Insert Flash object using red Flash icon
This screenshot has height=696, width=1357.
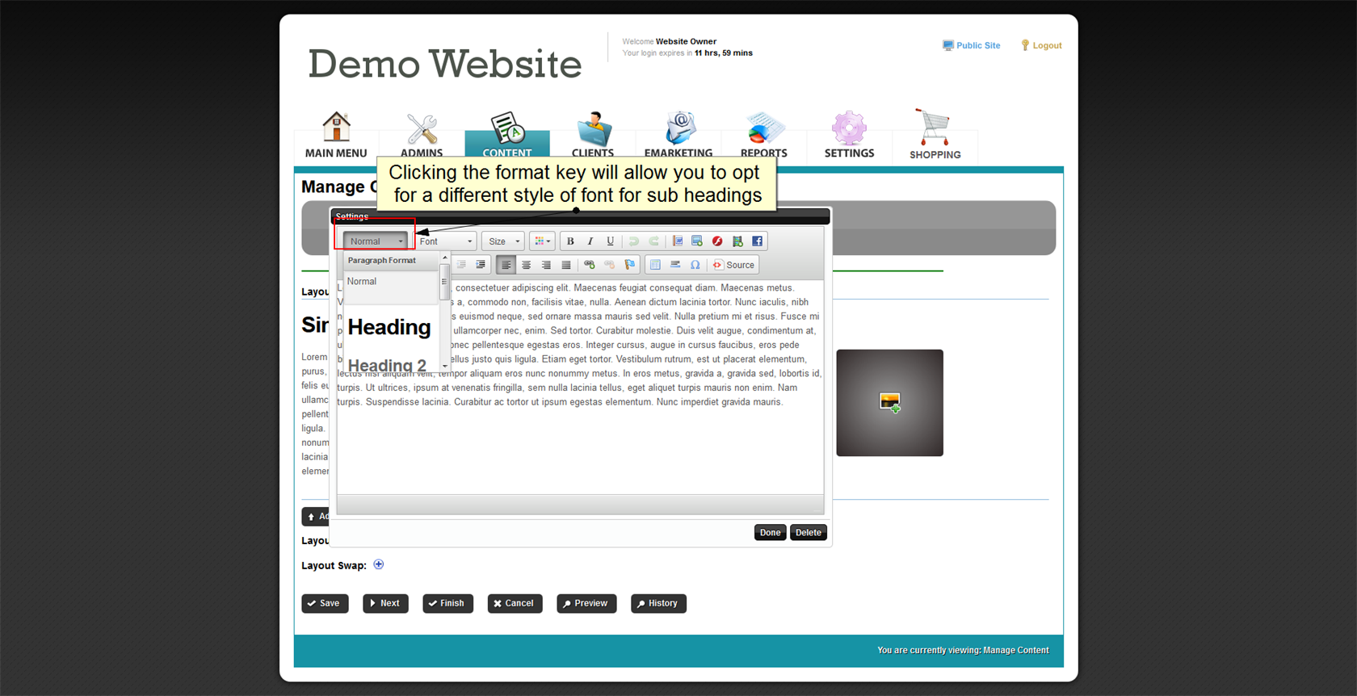(x=717, y=241)
